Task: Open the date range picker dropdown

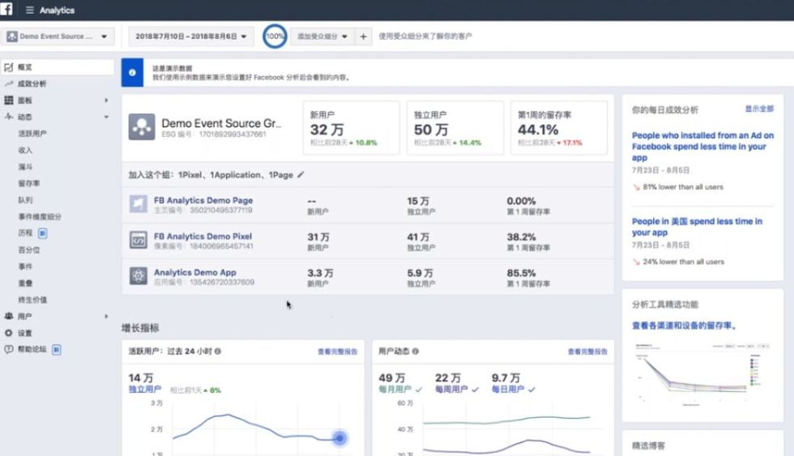Action: (190, 36)
